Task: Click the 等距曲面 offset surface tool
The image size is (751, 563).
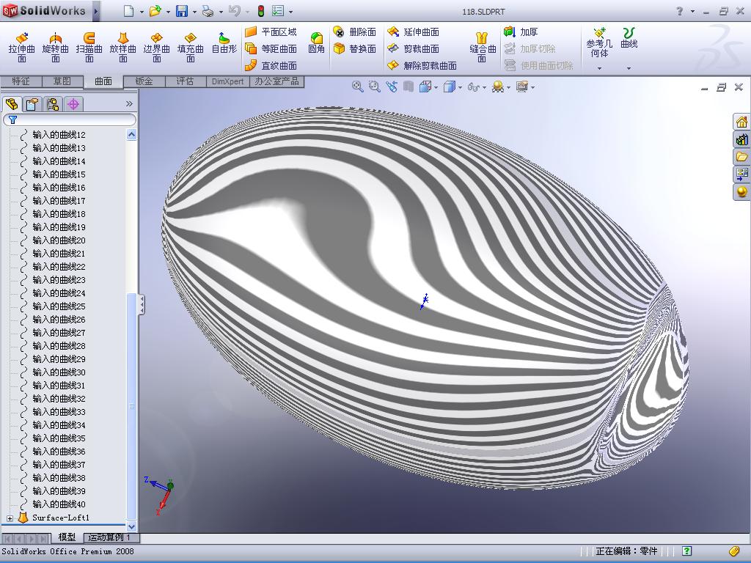Action: (271, 49)
